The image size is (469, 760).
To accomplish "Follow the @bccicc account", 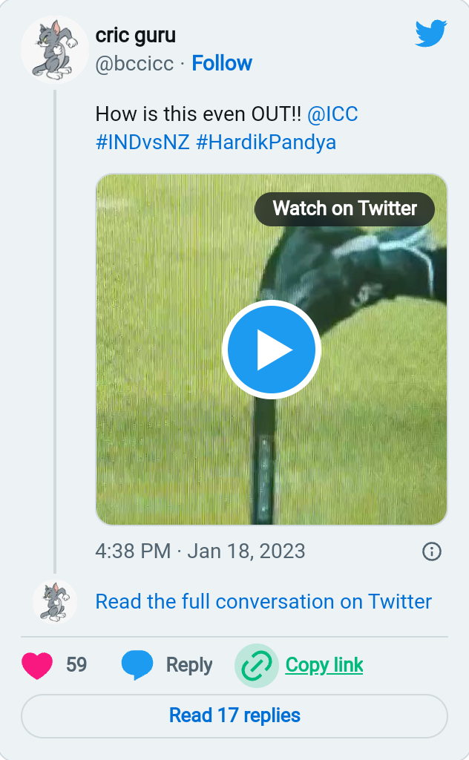I will coord(222,64).
